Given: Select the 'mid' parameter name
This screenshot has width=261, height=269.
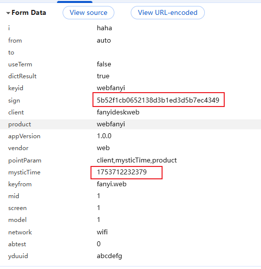Looking at the screenshot, I should (13, 196).
